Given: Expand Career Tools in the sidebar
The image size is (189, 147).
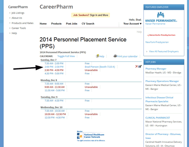Looking at the screenshot, I should tap(19, 28).
